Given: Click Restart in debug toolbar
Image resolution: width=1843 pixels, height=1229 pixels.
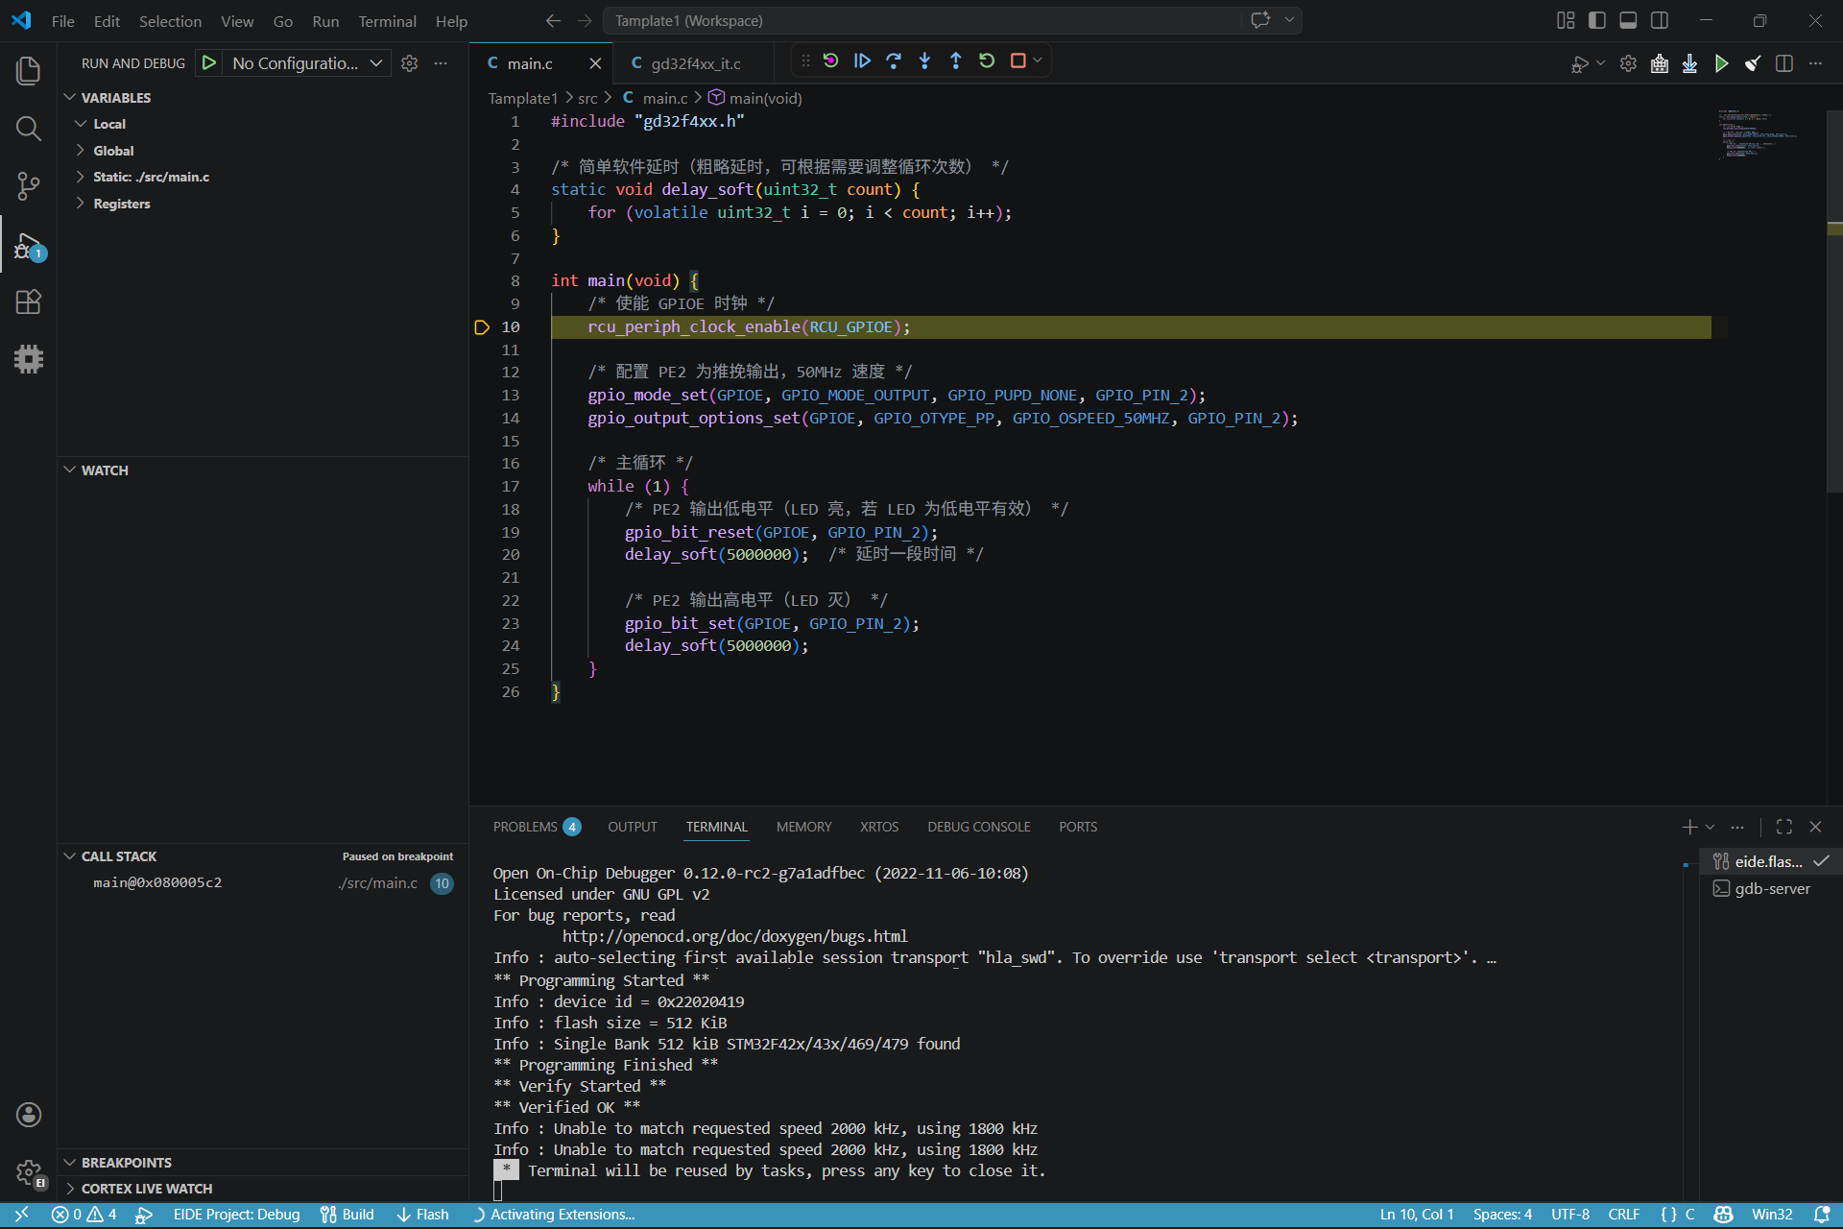Looking at the screenshot, I should (x=987, y=60).
